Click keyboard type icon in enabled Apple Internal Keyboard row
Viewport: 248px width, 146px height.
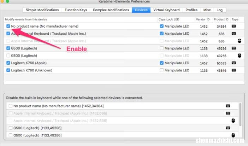pyautogui.click(x=234, y=34)
